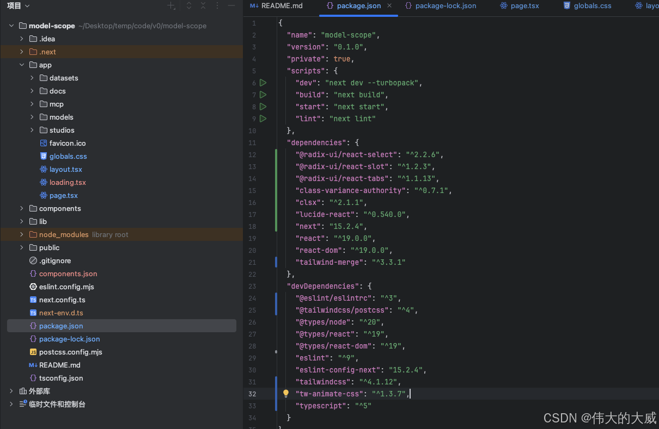Select globals.css file icon in tree
This screenshot has width=659, height=429.
pyautogui.click(x=44, y=156)
